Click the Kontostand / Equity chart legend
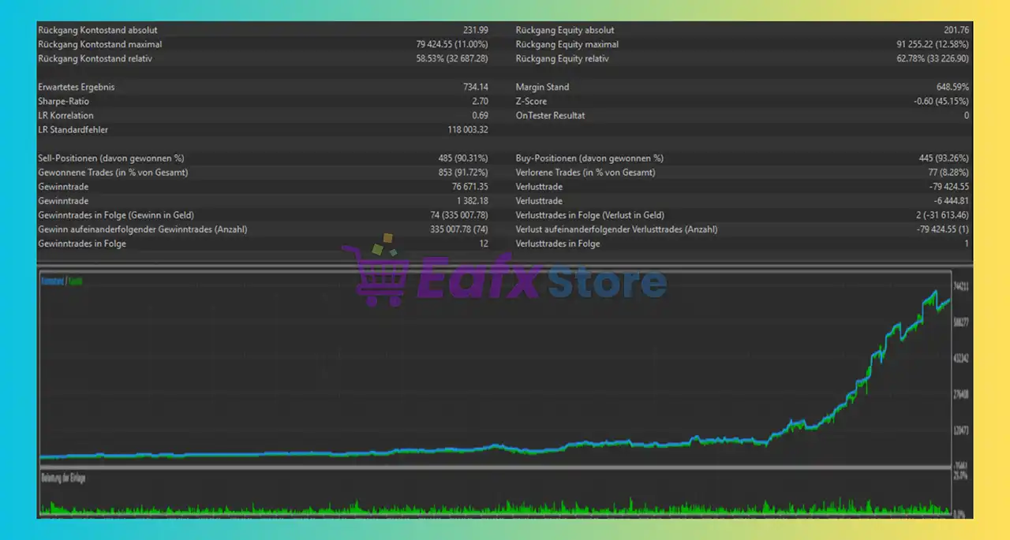The image size is (1010, 540). [62, 281]
